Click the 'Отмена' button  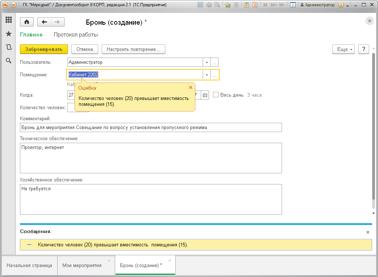tap(85, 49)
